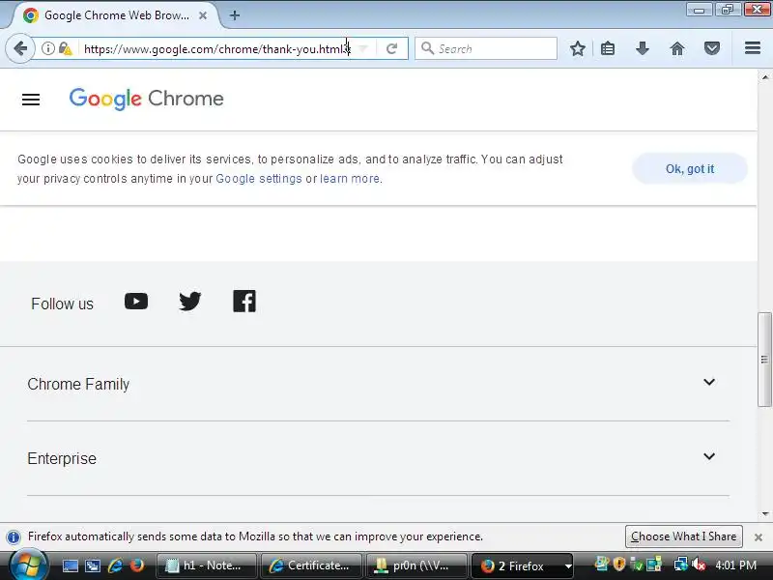Click the Choose What I Share button
The image size is (773, 580).
click(683, 536)
